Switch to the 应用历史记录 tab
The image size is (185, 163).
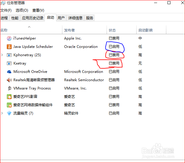[33, 18]
